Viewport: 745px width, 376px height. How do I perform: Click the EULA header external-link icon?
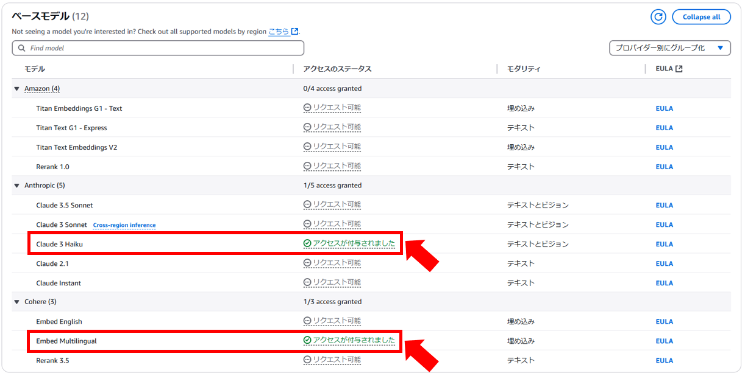tap(679, 69)
